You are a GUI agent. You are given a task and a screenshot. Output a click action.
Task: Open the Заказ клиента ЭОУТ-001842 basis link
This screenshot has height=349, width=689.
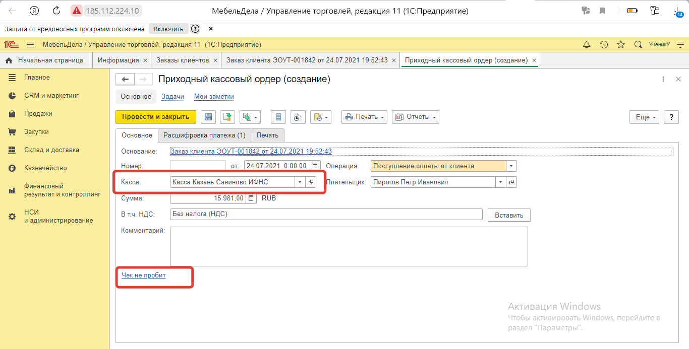point(251,151)
